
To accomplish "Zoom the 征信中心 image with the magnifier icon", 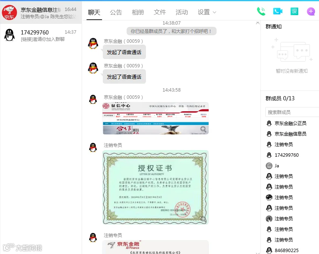I will coord(203,129).
